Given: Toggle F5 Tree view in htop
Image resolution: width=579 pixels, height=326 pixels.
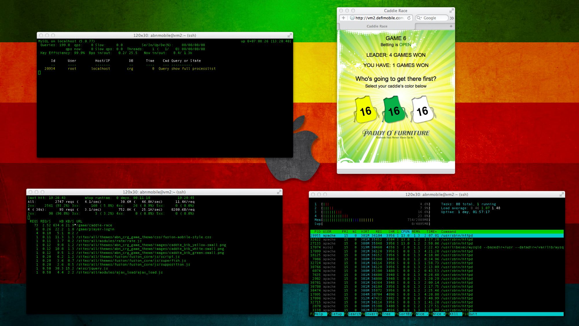Looking at the screenshot, I should (386, 314).
